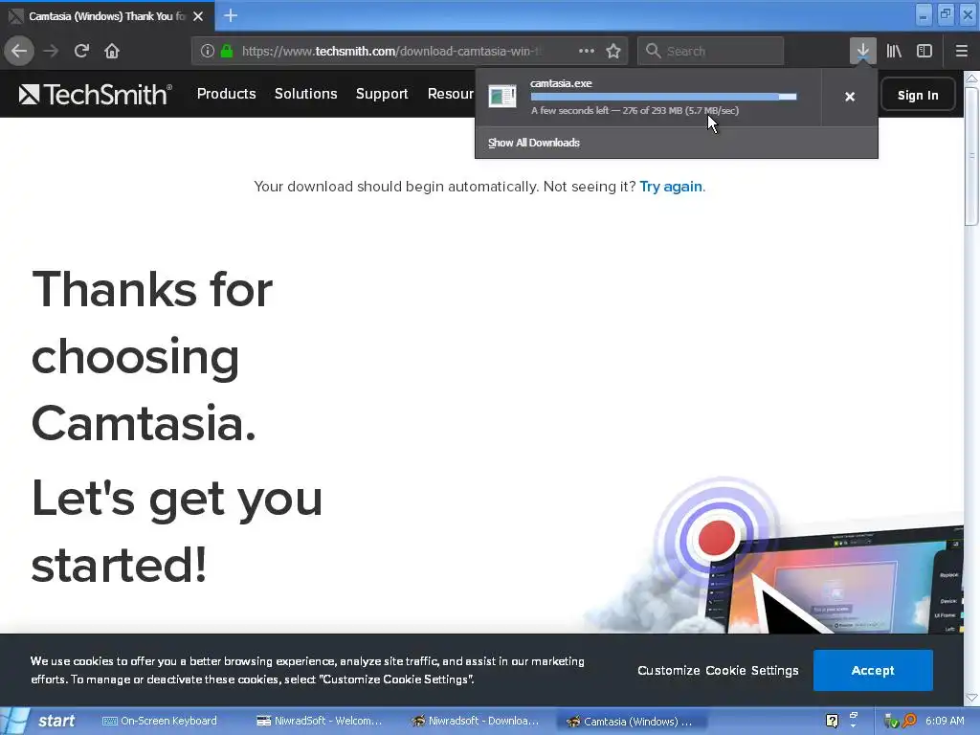
Task: Open the Solutions menu
Action: (x=305, y=94)
